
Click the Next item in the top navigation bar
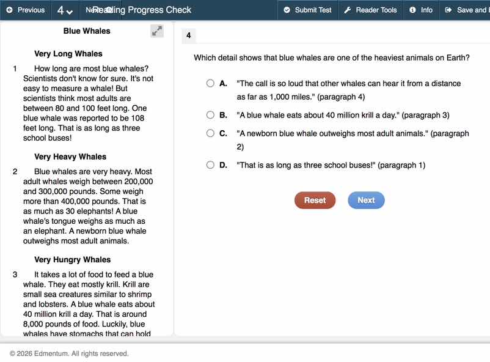pos(90,10)
